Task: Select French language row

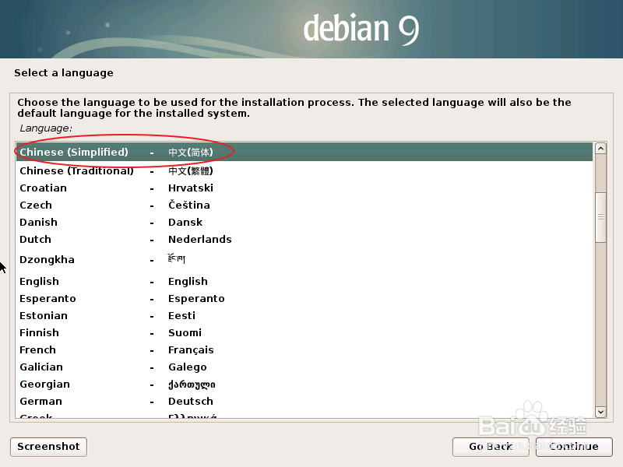Action: (x=304, y=349)
